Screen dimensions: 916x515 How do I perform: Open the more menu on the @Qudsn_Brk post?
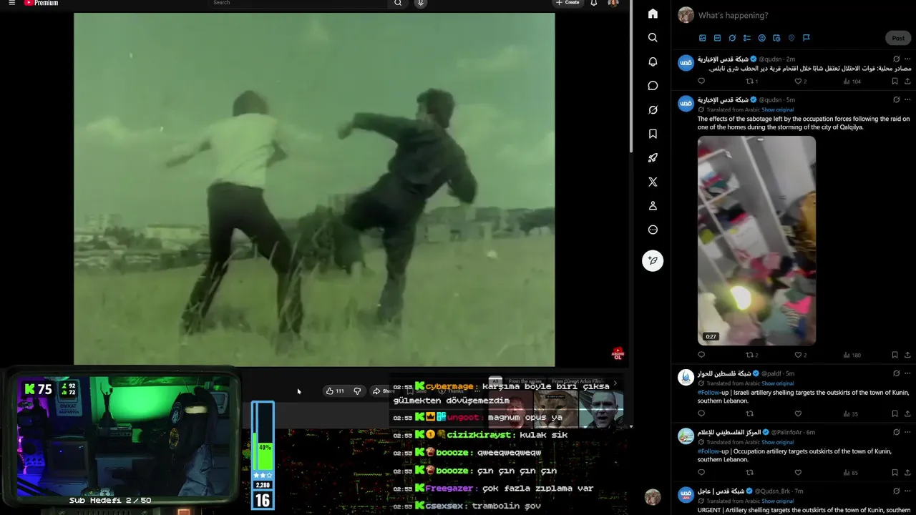click(x=908, y=491)
